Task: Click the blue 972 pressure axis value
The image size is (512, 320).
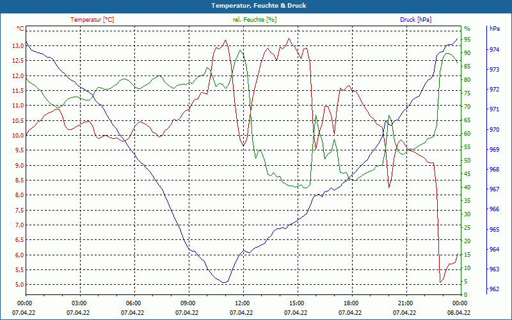Action: pyautogui.click(x=495, y=90)
